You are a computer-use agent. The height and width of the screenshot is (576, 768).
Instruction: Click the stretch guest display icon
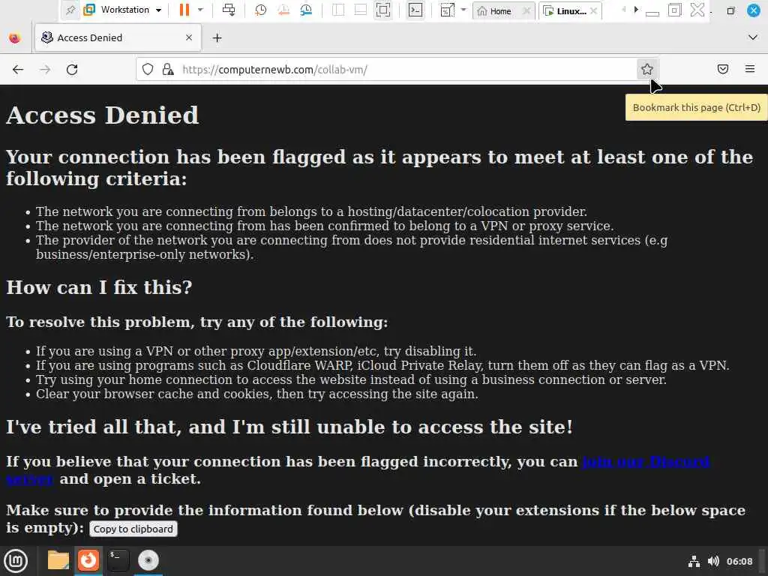(x=448, y=10)
